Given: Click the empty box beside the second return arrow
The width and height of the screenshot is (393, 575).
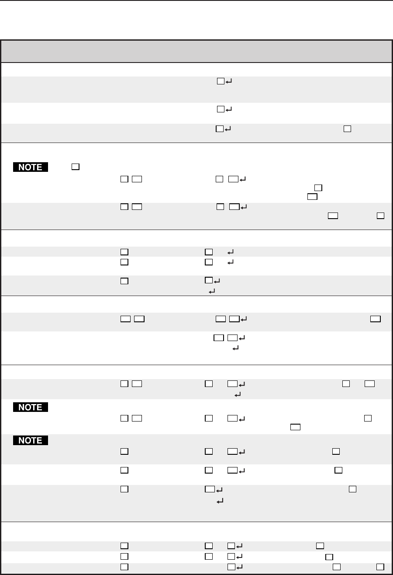Looking at the screenshot, I should click(221, 108).
